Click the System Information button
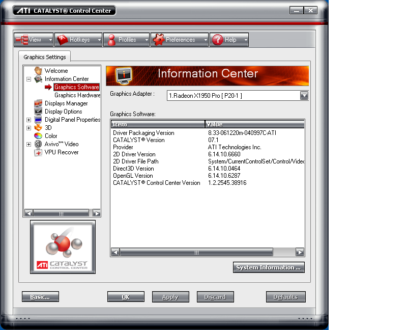 269,267
